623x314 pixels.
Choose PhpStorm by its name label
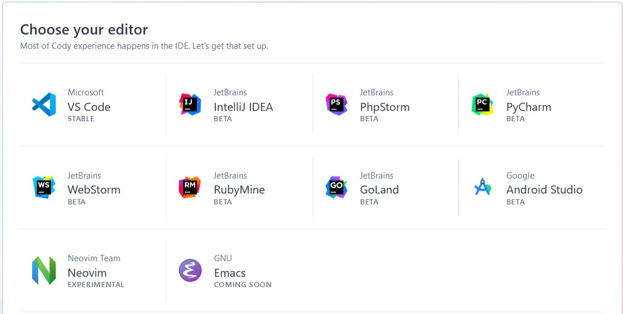point(385,107)
